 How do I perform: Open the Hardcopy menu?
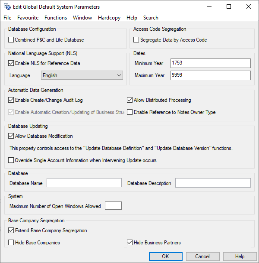[109, 18]
